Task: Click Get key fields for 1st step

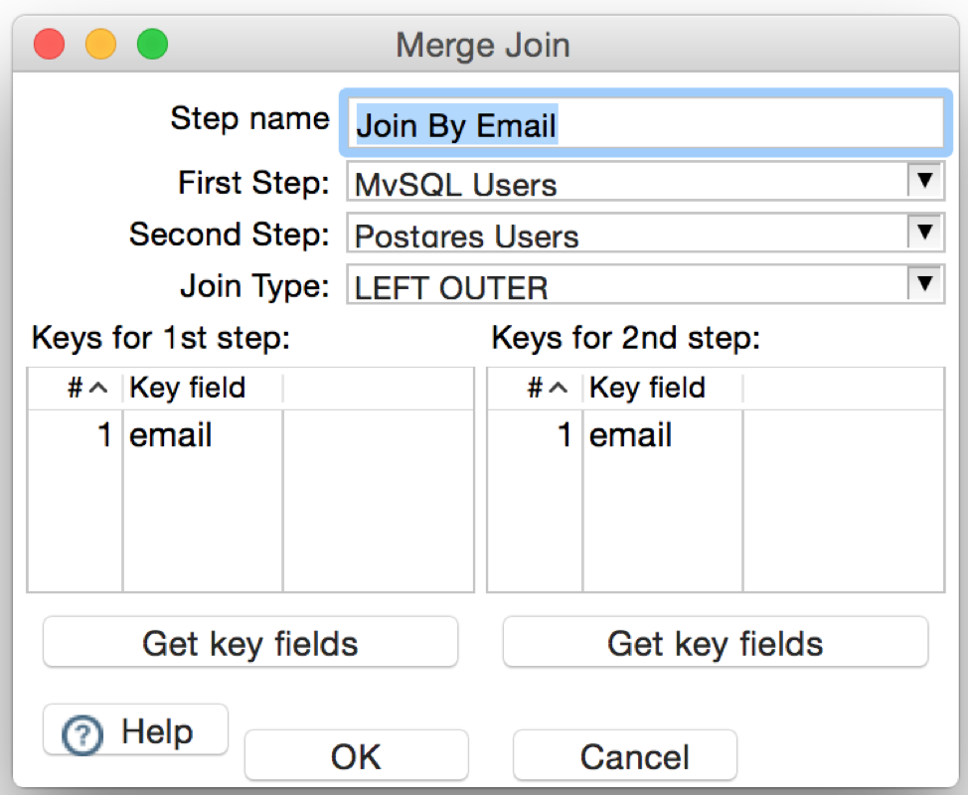Action: coord(250,643)
